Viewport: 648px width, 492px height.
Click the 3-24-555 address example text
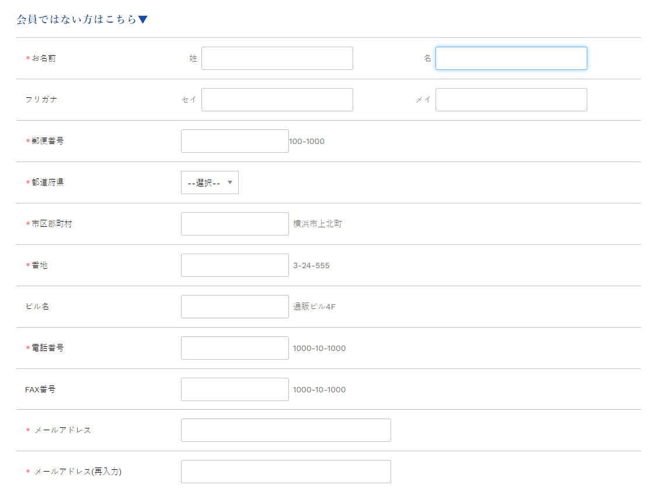(311, 266)
